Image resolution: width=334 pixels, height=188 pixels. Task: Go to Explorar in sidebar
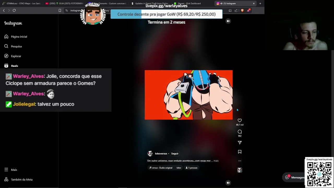pyautogui.click(x=13, y=56)
